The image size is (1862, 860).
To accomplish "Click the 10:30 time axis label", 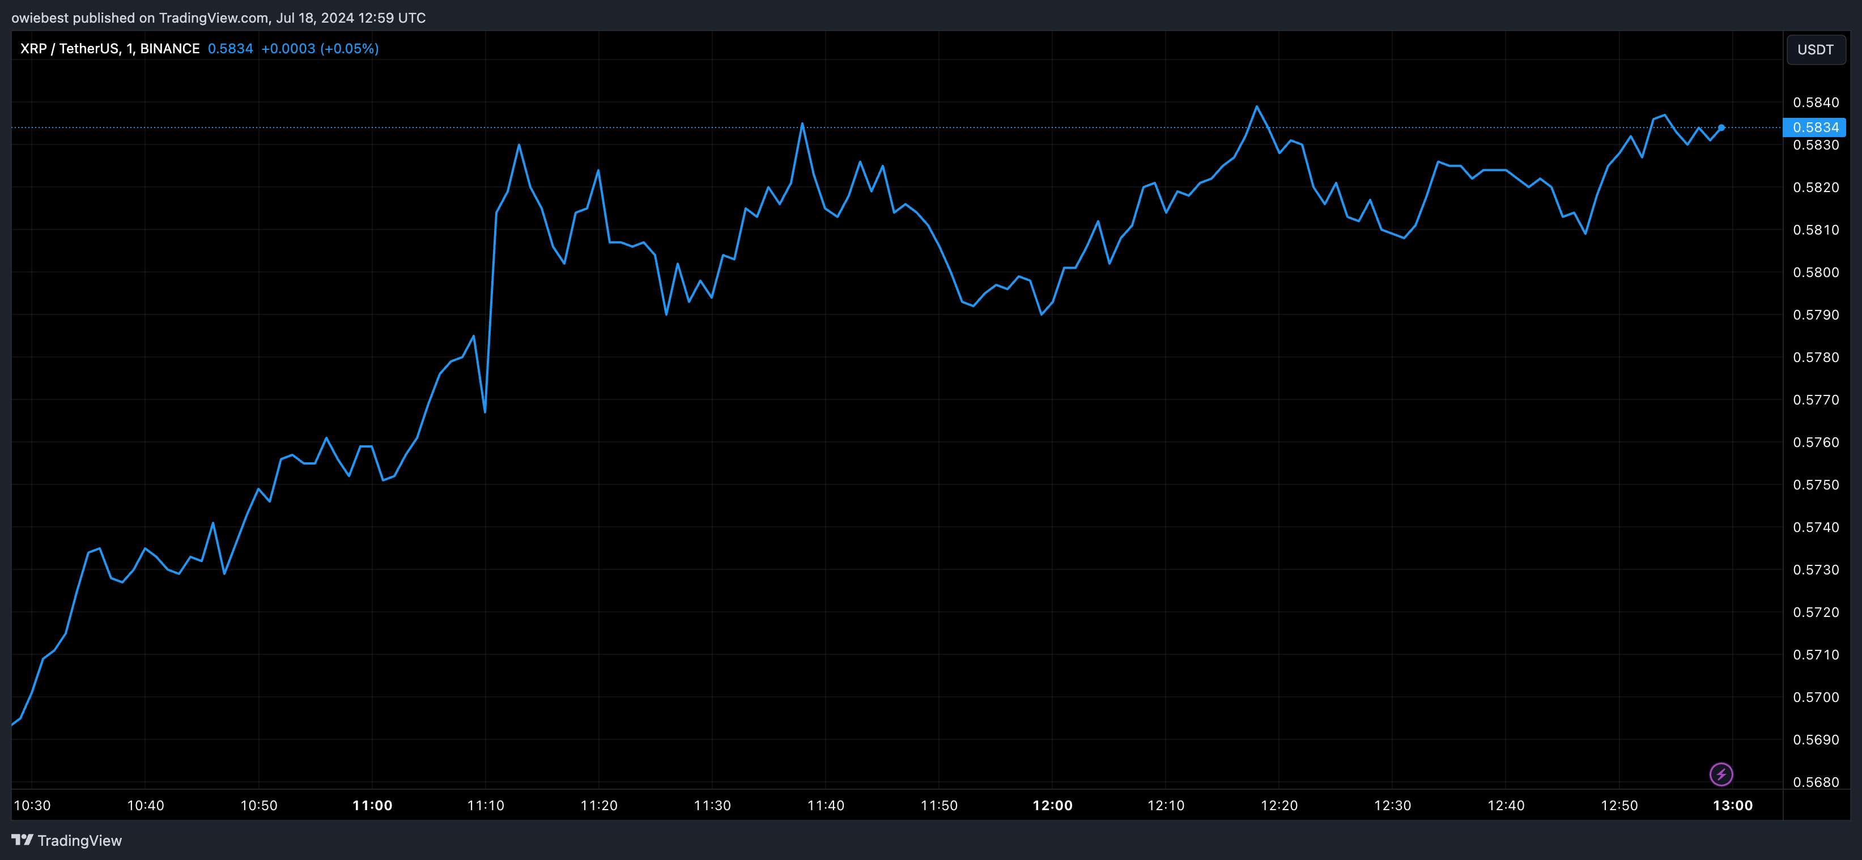I will pyautogui.click(x=32, y=805).
